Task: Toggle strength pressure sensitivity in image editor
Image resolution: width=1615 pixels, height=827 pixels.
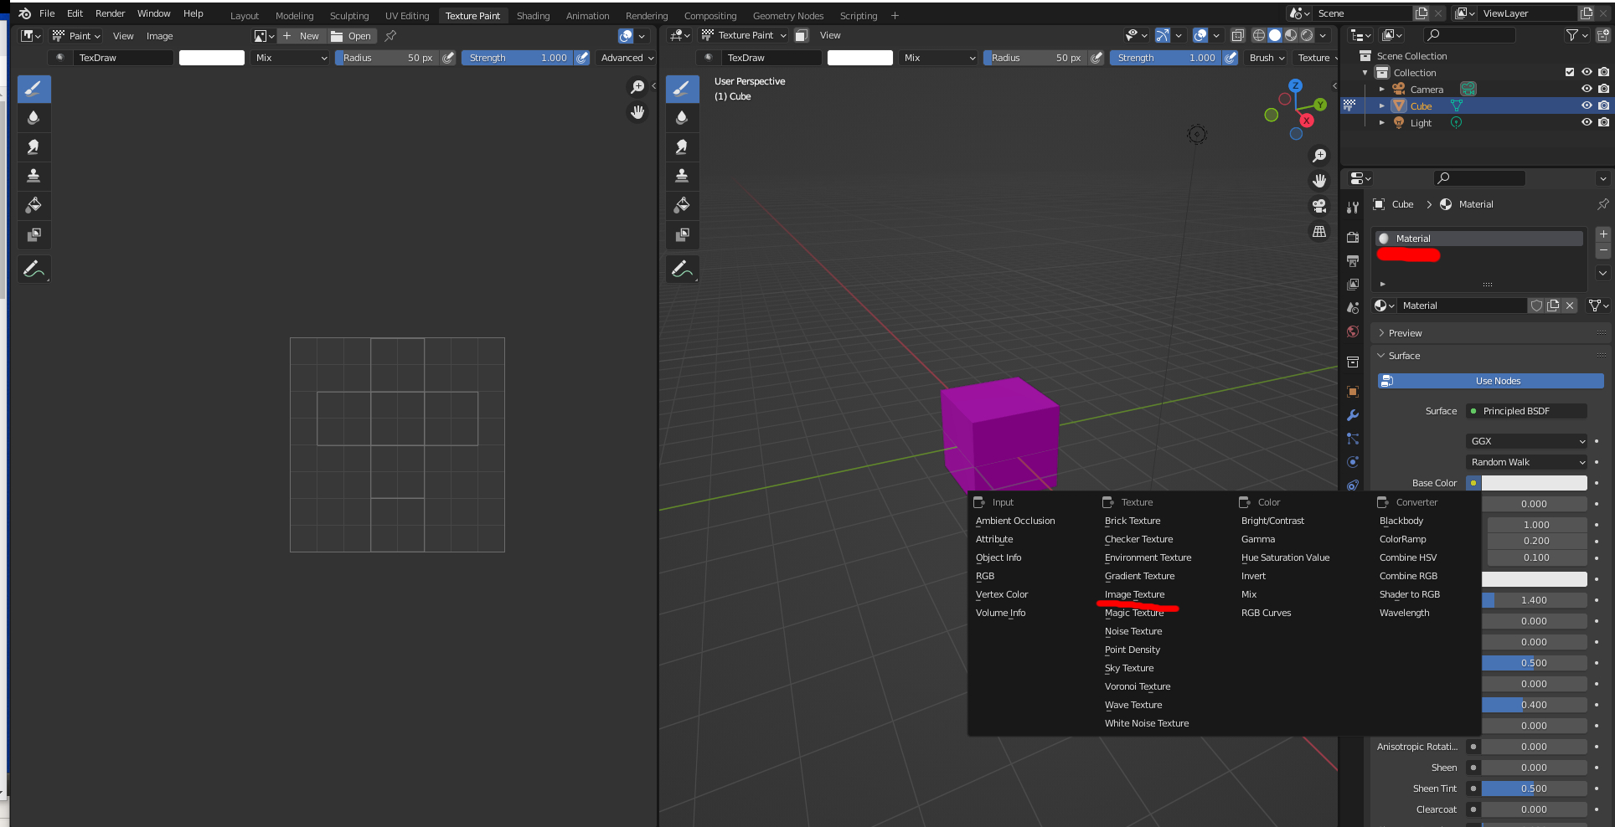Action: pyautogui.click(x=582, y=58)
